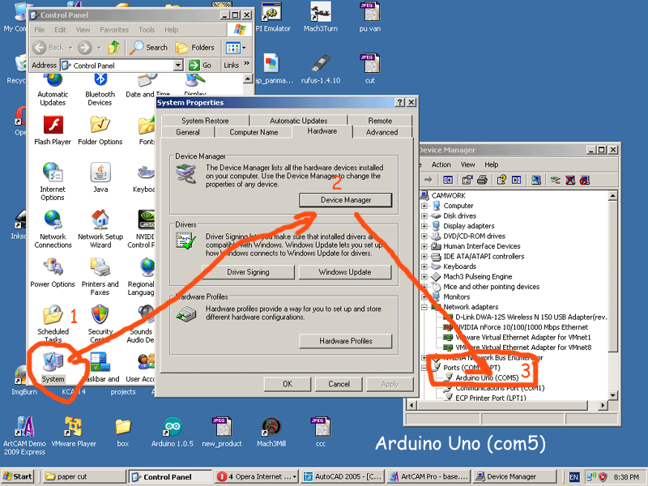Image resolution: width=648 pixels, height=486 pixels.
Task: Click Forward arrow in Device Manager toolbar
Action: [428, 180]
